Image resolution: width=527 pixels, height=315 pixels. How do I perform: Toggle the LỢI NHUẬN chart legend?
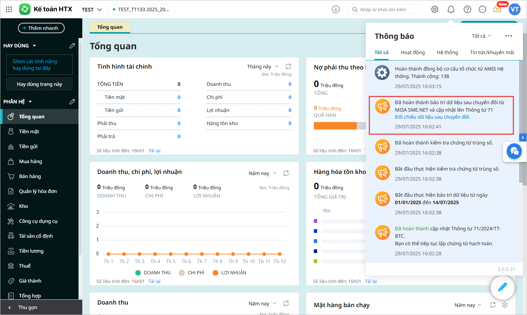click(x=229, y=273)
